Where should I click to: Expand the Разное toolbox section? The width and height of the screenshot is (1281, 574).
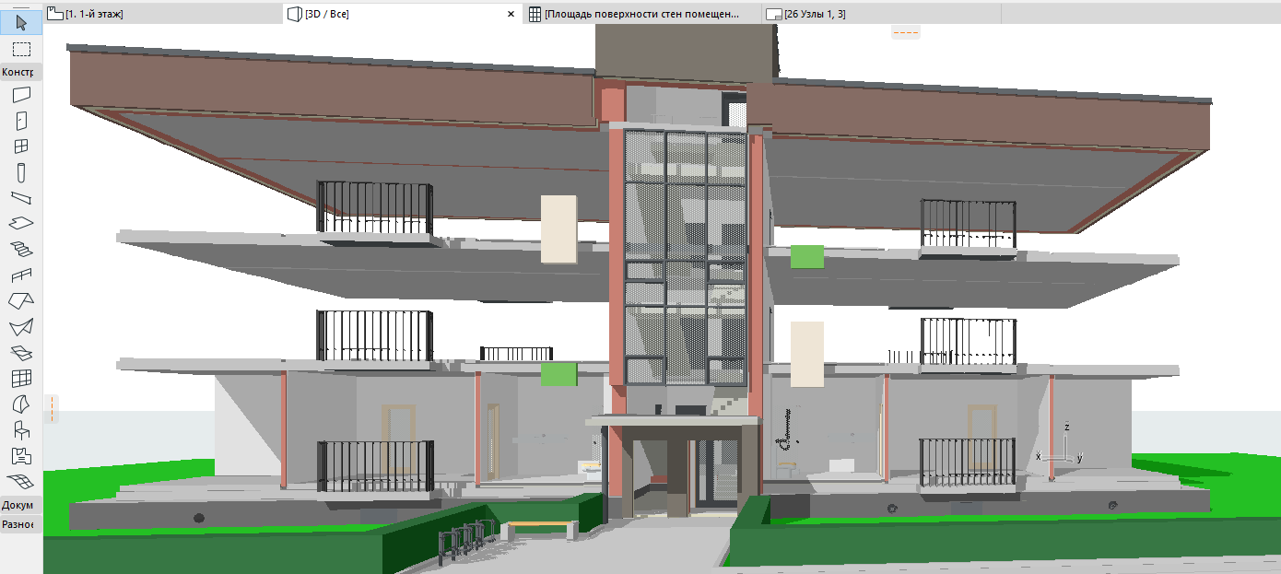pyautogui.click(x=18, y=524)
